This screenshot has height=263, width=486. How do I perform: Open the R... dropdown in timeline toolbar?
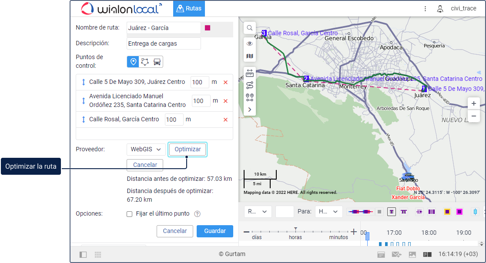tap(258, 212)
